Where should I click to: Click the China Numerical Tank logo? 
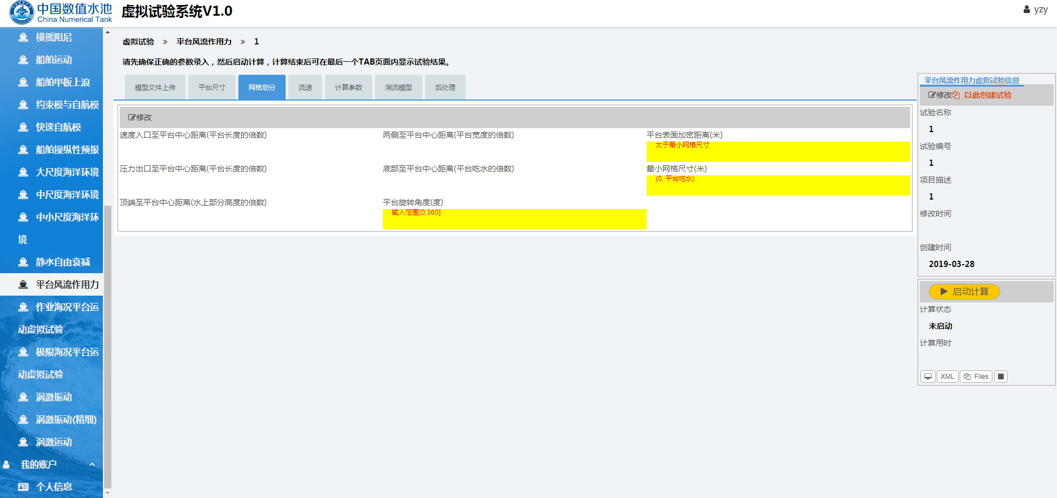click(21, 12)
